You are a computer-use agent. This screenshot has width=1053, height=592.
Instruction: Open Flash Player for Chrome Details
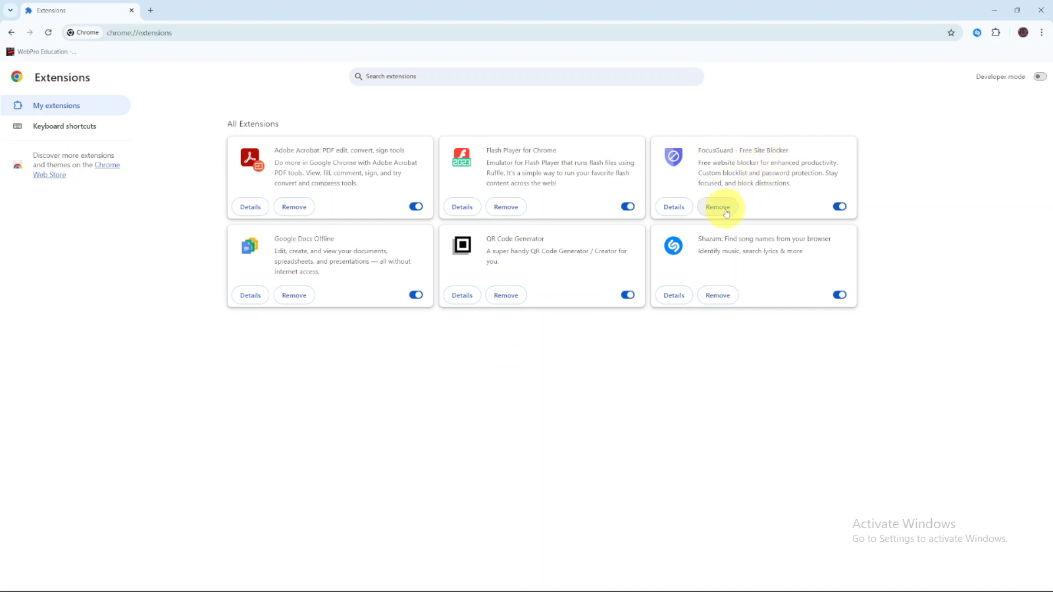coord(462,207)
